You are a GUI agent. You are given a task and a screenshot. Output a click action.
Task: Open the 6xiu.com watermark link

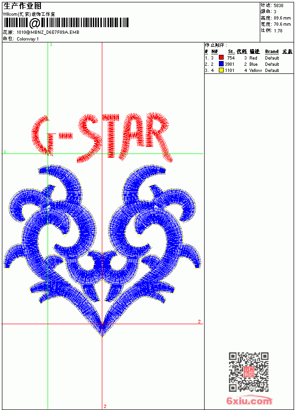249,400
